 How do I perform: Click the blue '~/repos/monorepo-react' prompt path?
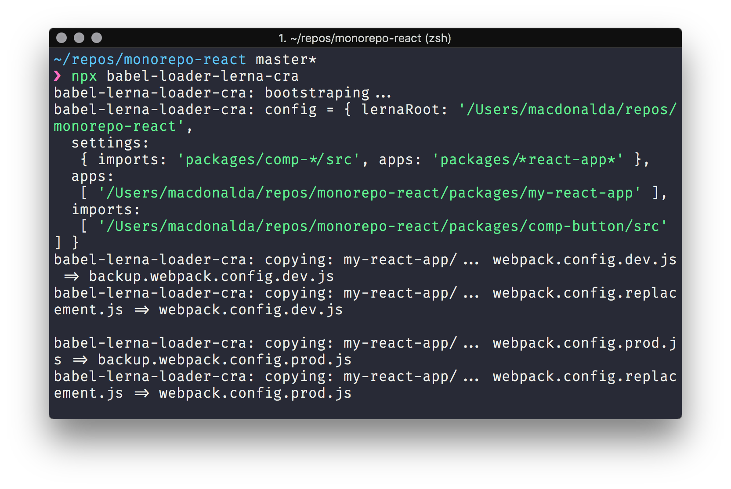click(150, 60)
